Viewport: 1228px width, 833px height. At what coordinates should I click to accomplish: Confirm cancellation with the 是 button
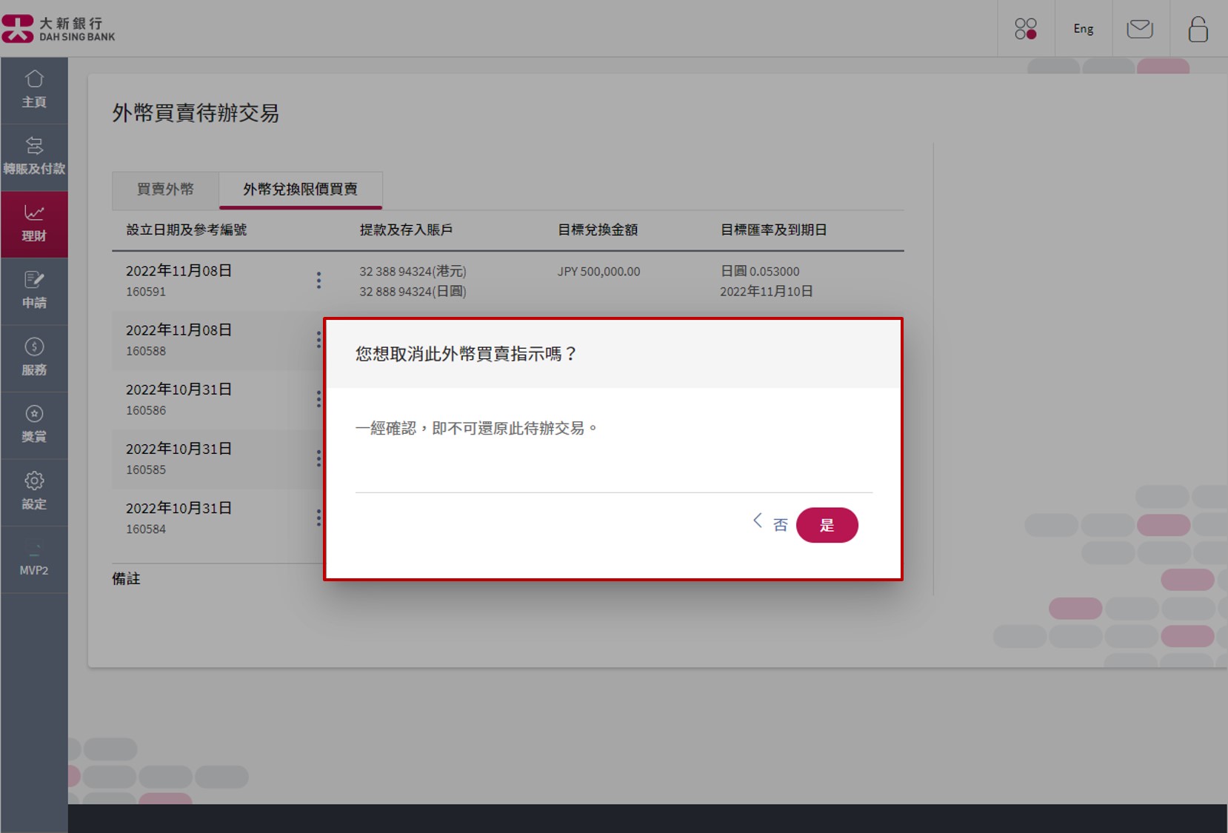coord(827,524)
